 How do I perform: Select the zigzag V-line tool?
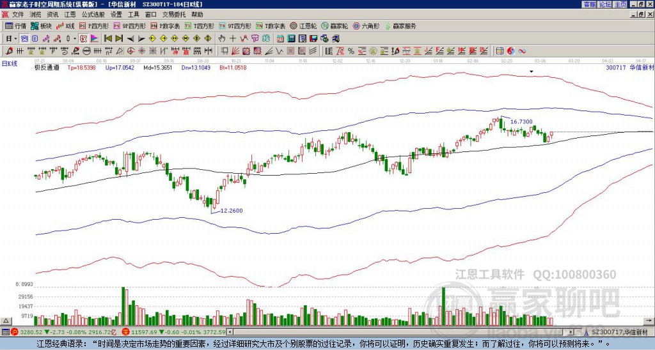tap(279, 51)
